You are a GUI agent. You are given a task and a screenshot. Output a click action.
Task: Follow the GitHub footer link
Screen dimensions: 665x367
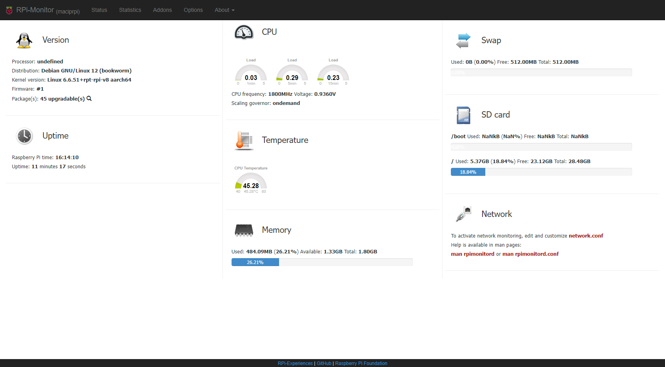324,363
